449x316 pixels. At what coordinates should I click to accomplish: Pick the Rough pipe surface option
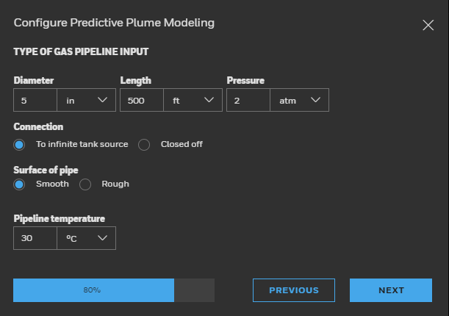pyautogui.click(x=85, y=184)
